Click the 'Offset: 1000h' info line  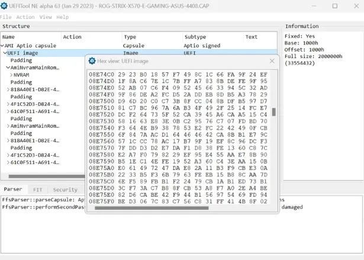coord(304,50)
